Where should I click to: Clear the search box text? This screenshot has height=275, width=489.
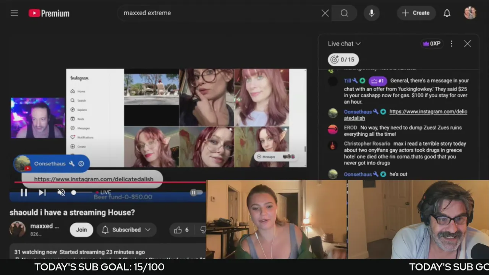click(325, 13)
